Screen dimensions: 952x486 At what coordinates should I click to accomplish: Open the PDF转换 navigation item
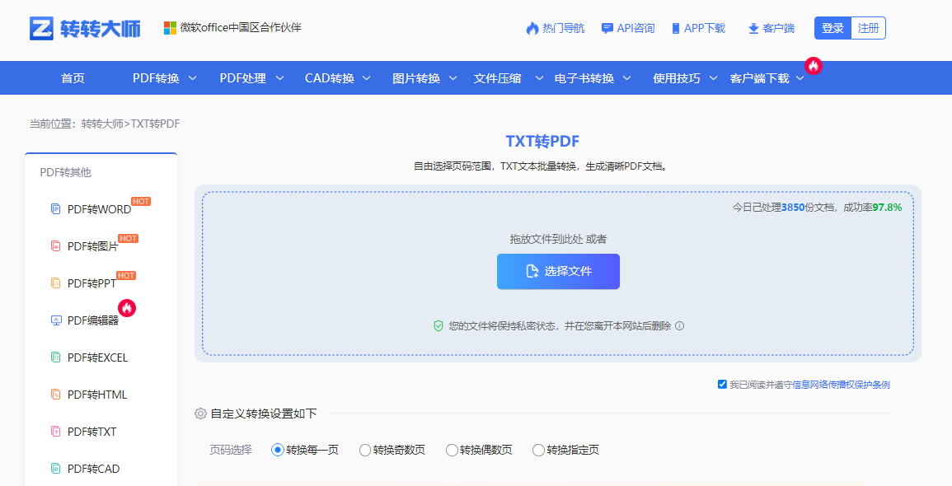click(156, 78)
